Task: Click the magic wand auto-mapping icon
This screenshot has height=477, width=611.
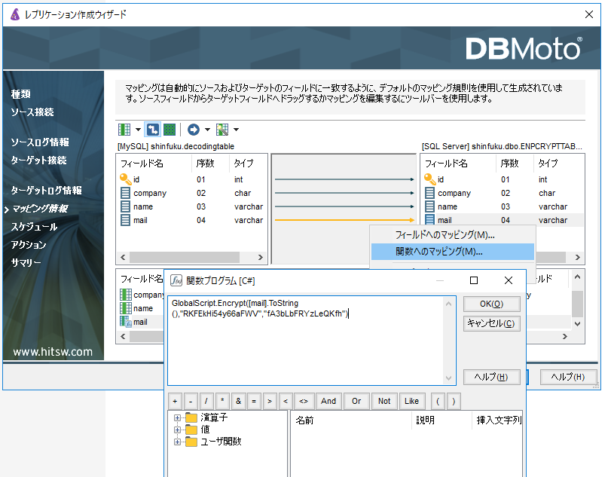Action: (x=222, y=130)
